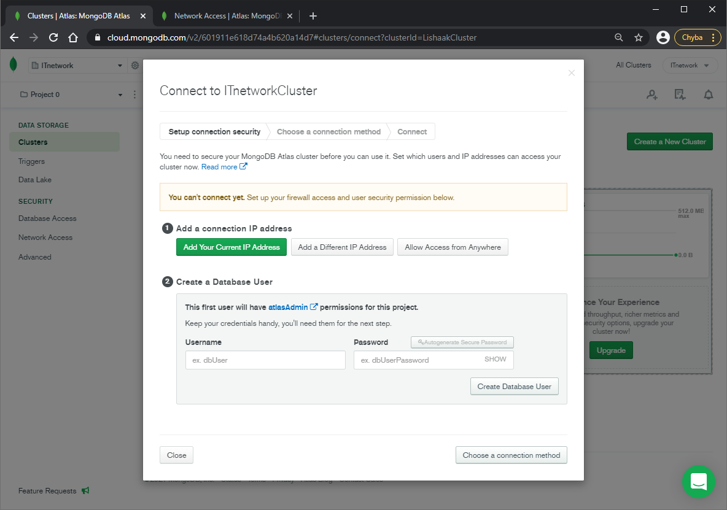Click the invite user icon
The width and height of the screenshot is (727, 510).
(x=651, y=95)
